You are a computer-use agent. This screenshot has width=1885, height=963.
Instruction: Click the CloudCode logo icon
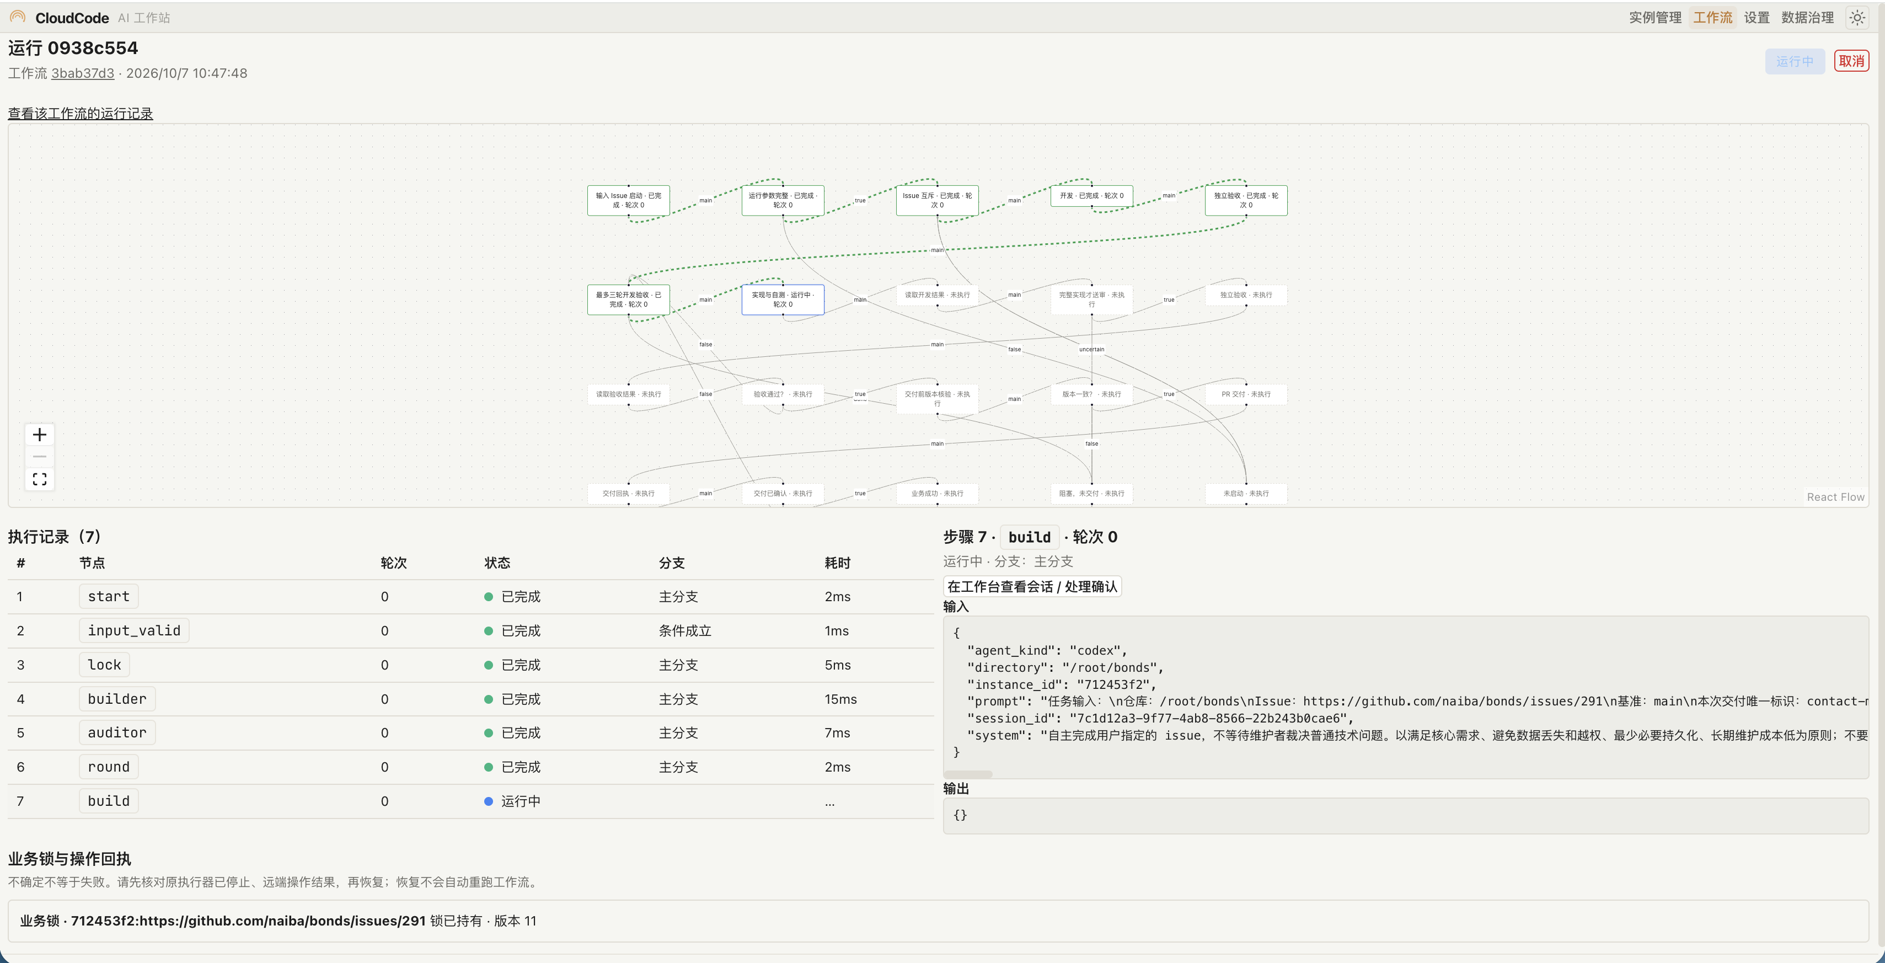[x=18, y=17]
